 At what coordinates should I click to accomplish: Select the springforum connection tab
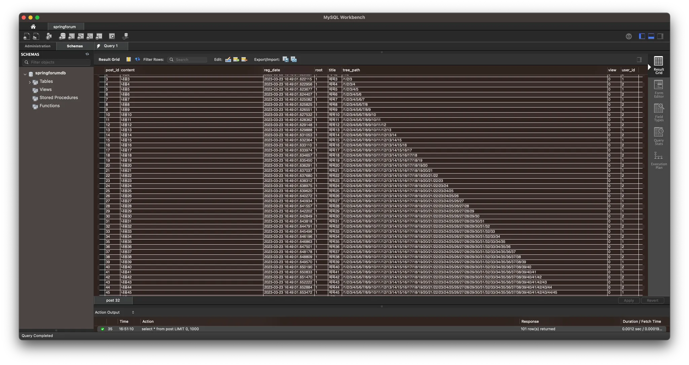[x=64, y=27]
